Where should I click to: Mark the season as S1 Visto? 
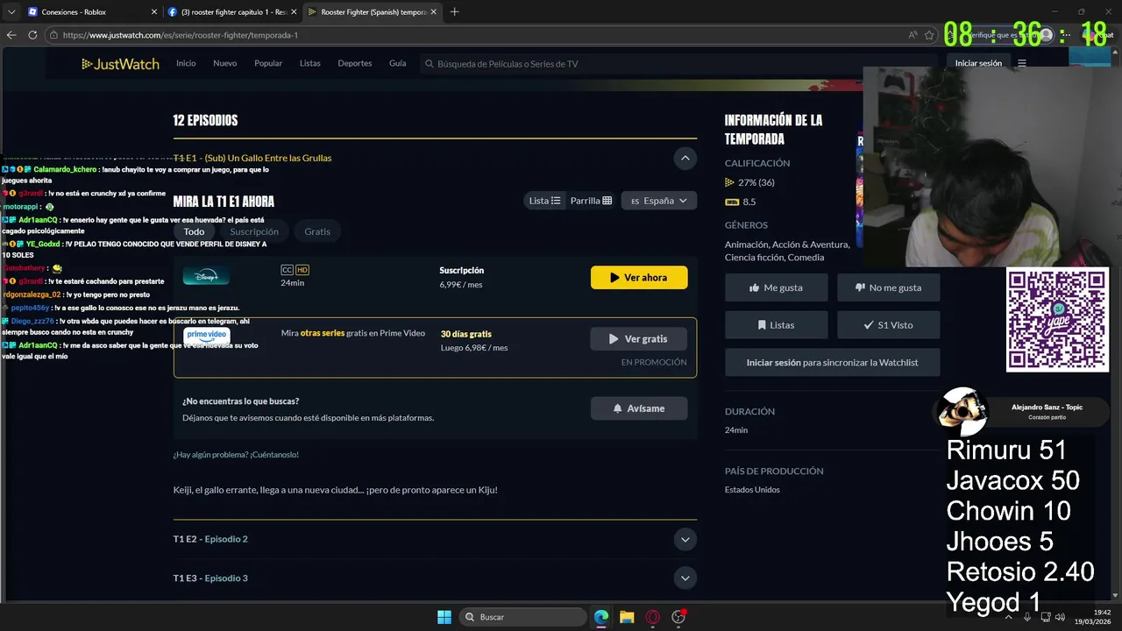point(888,324)
